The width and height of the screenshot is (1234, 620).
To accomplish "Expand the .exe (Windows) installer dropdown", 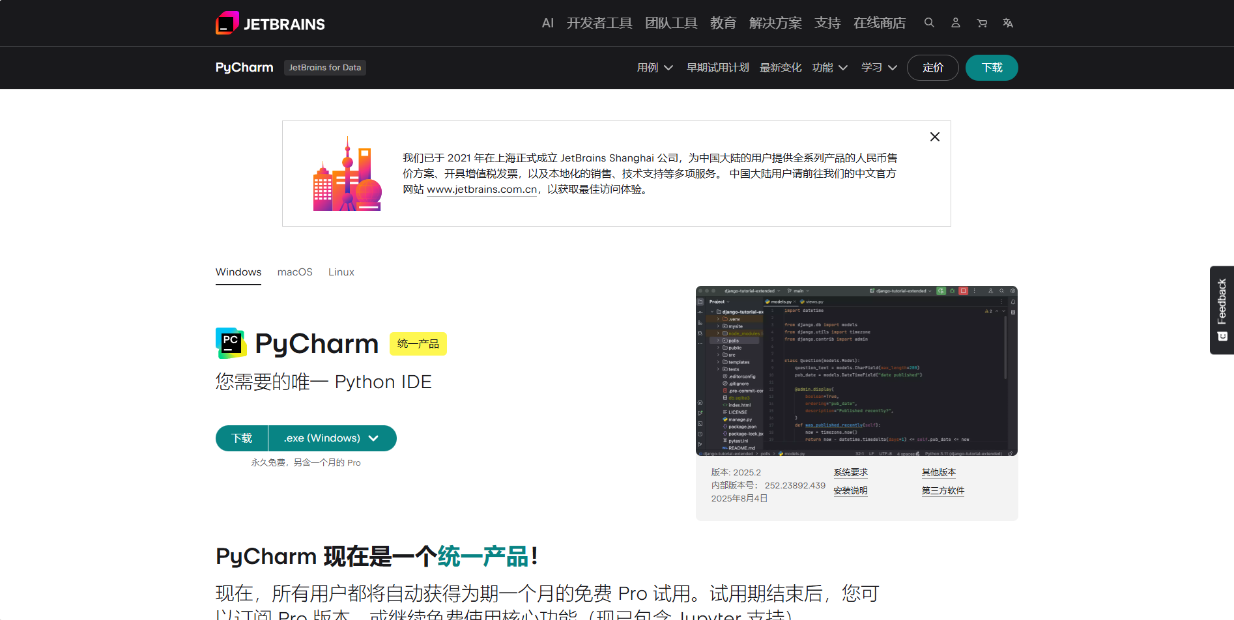I will coord(332,438).
